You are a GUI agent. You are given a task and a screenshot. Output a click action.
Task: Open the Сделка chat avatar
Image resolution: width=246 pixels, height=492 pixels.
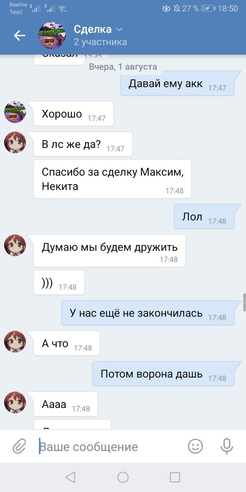52,36
